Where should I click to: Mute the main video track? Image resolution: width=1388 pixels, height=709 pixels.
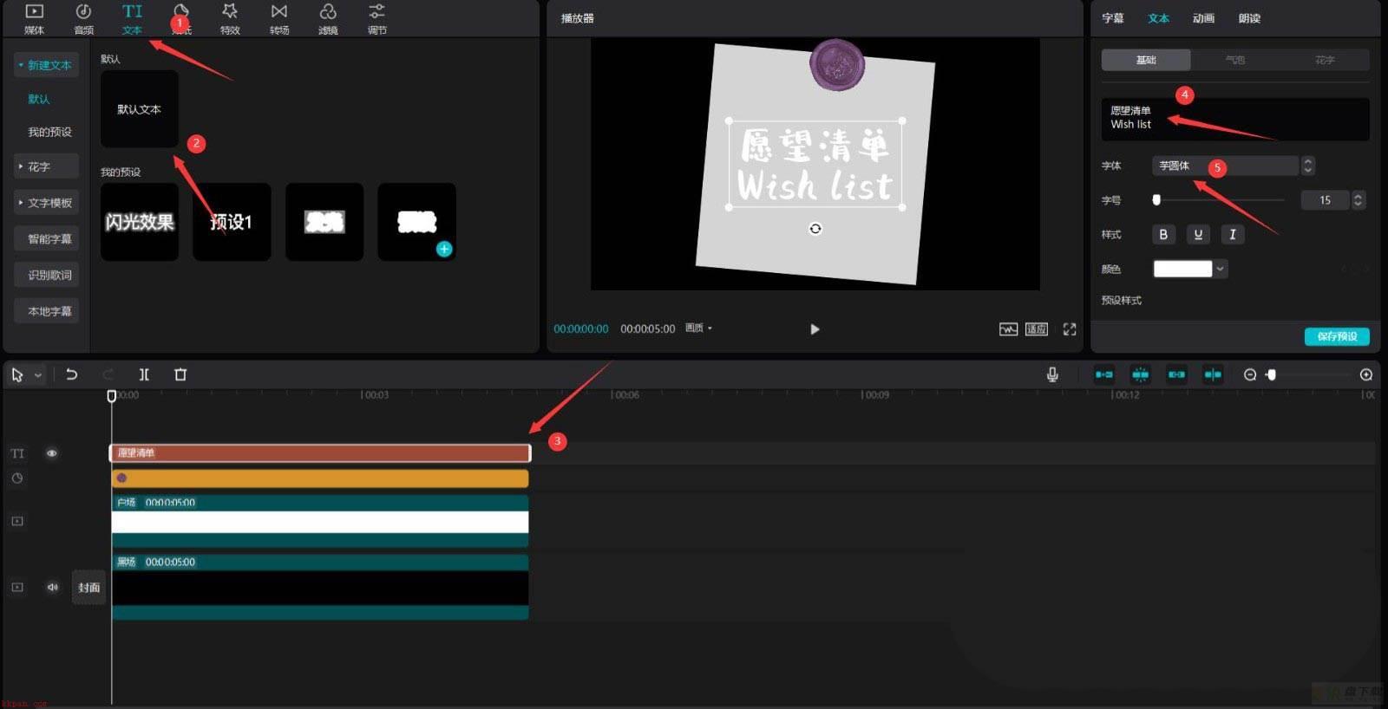[53, 587]
